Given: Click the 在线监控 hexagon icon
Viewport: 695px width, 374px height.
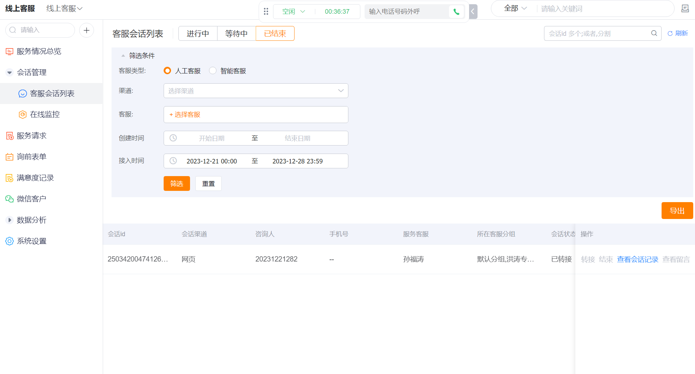Looking at the screenshot, I should [23, 115].
